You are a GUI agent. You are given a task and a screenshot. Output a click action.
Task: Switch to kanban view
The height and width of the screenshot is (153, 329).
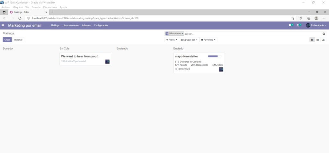click(x=312, y=40)
